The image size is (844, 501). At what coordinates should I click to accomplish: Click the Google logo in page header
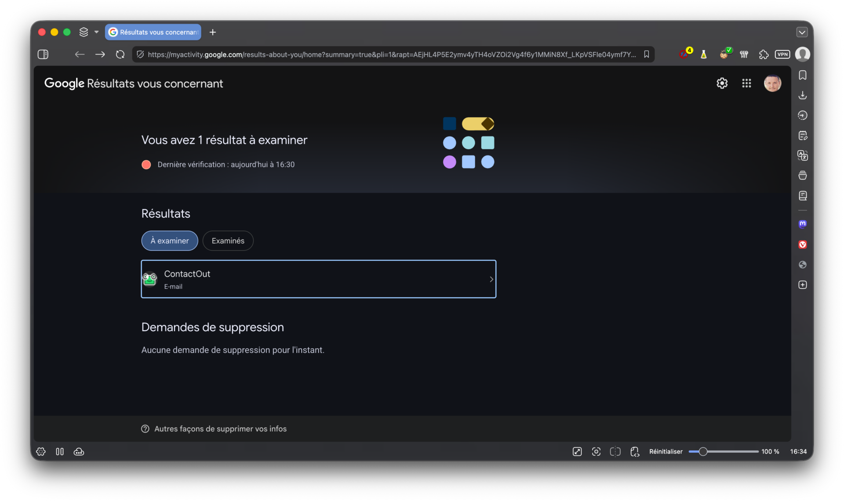coord(64,83)
